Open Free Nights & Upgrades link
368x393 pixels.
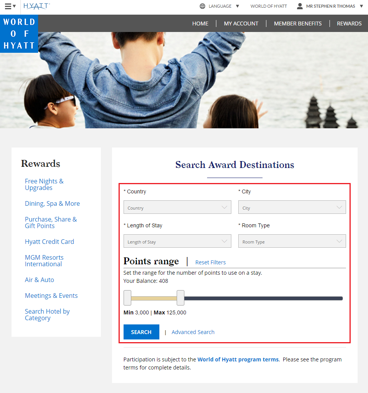[x=44, y=185]
